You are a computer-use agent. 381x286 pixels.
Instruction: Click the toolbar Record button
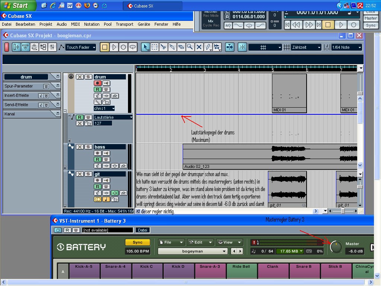(123, 47)
